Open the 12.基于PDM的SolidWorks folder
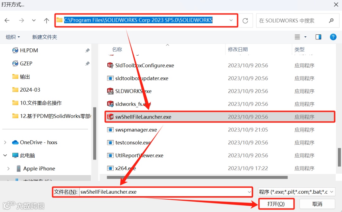The width and height of the screenshot is (342, 212). tap(52, 116)
